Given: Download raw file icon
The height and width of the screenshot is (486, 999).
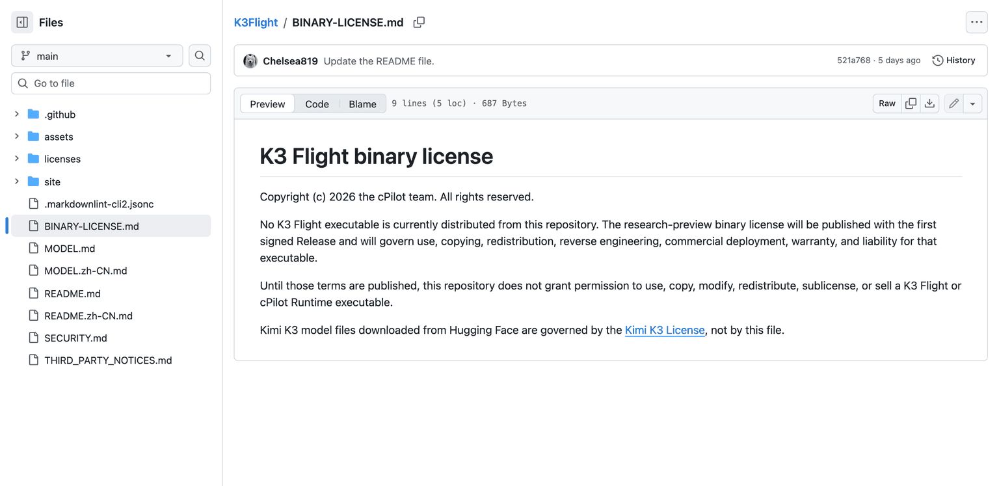Looking at the screenshot, I should click(x=930, y=103).
